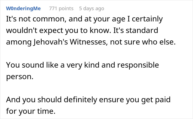Open the "5 days ago" timestamp permalink

92,9
